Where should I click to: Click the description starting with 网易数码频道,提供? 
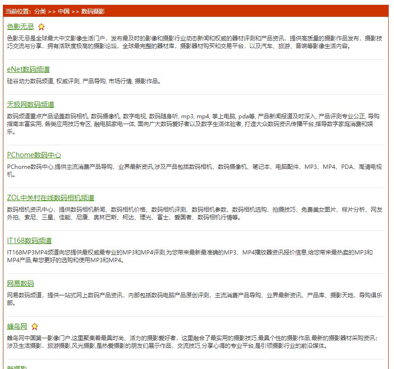coord(194,299)
